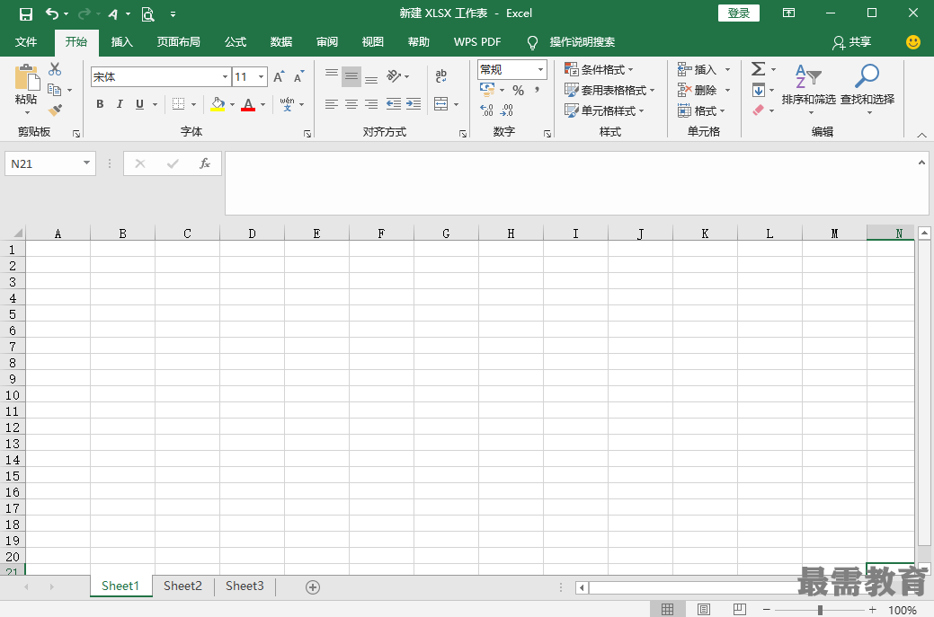
Task: Paste clipboard contents using 粘贴
Action: pyautogui.click(x=25, y=99)
